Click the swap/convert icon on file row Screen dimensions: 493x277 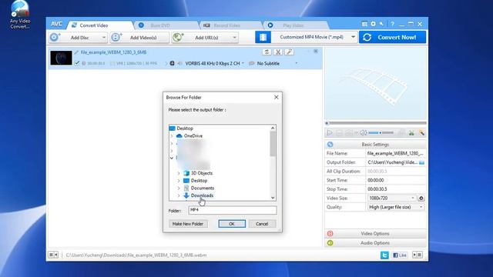pos(267,52)
